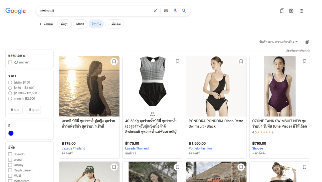Open the on-screen keyboard input tool
322x182 pixels.
(166, 11)
